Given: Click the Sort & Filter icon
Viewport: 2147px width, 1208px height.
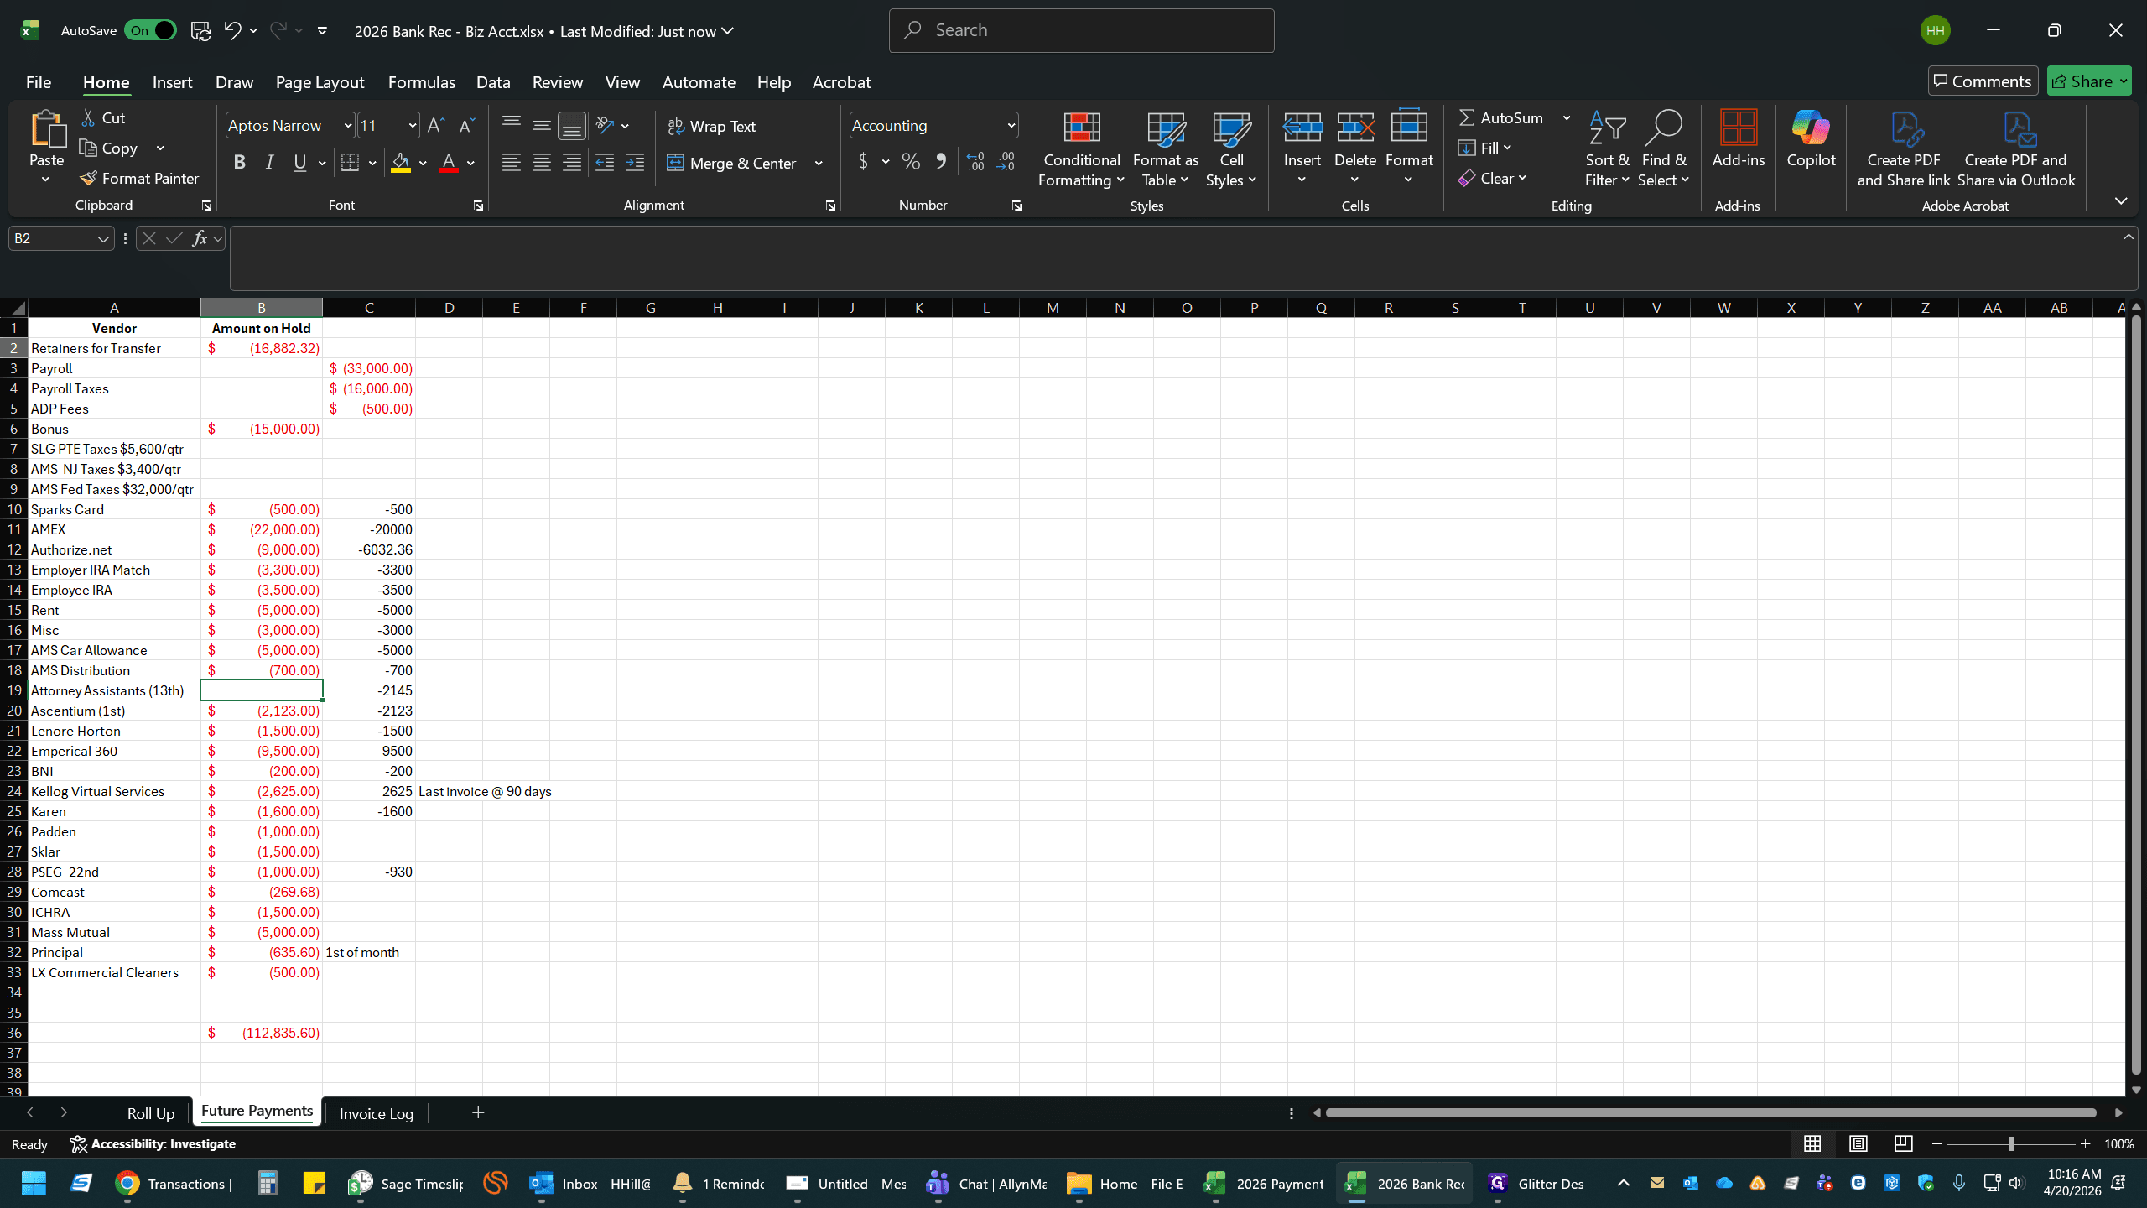Looking at the screenshot, I should click(1607, 149).
